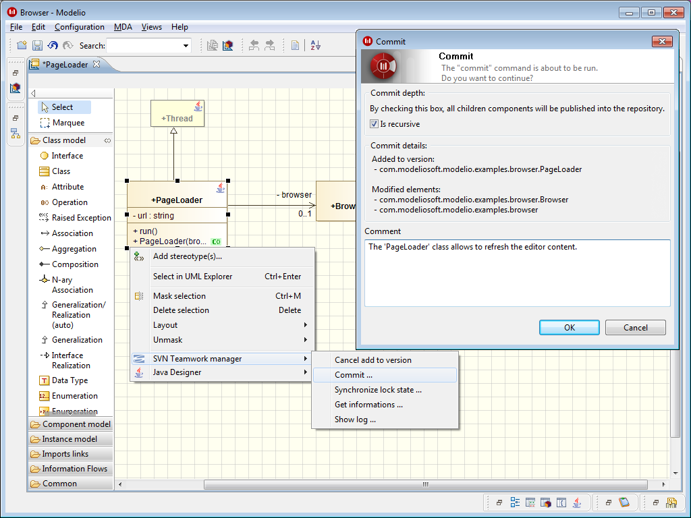Select the +Thread class box in diagram
The image size is (691, 518).
coord(177,113)
